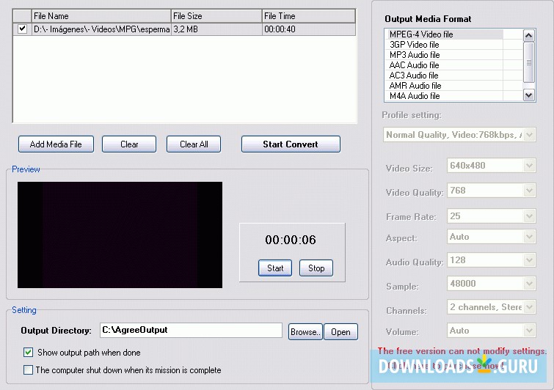Click the free version can not modify settings text
This screenshot has width=554, height=390.
click(462, 351)
